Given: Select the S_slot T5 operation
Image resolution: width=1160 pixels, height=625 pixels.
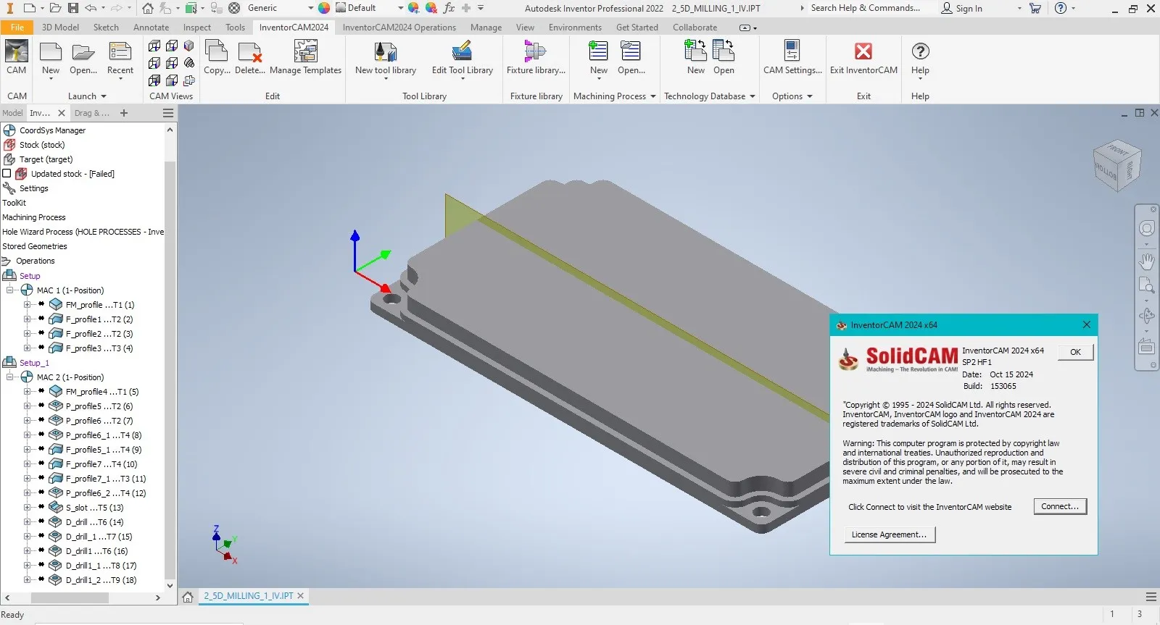Looking at the screenshot, I should pos(94,508).
